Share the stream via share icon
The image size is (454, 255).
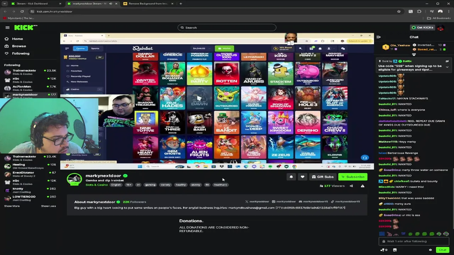pos(351,186)
